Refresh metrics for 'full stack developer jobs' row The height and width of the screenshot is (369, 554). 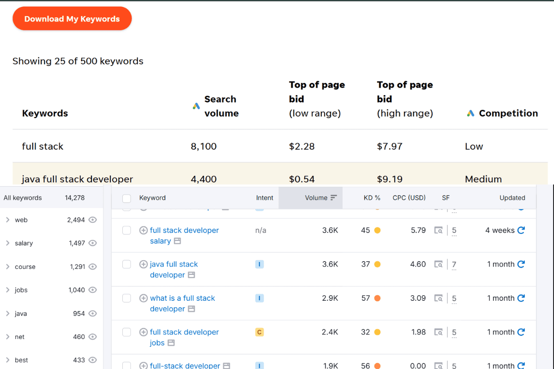click(521, 332)
